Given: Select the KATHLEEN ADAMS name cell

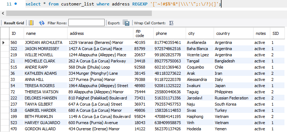Looking at the screenshot, I should click(x=45, y=73).
